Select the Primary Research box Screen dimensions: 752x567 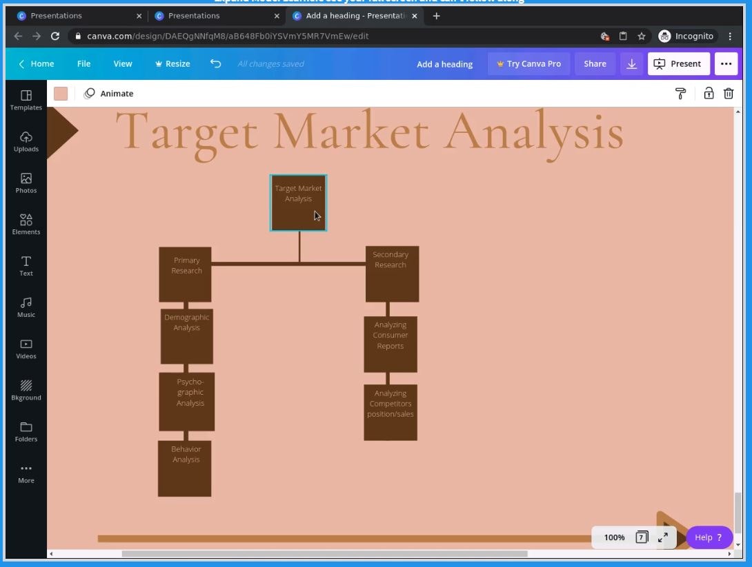(185, 274)
